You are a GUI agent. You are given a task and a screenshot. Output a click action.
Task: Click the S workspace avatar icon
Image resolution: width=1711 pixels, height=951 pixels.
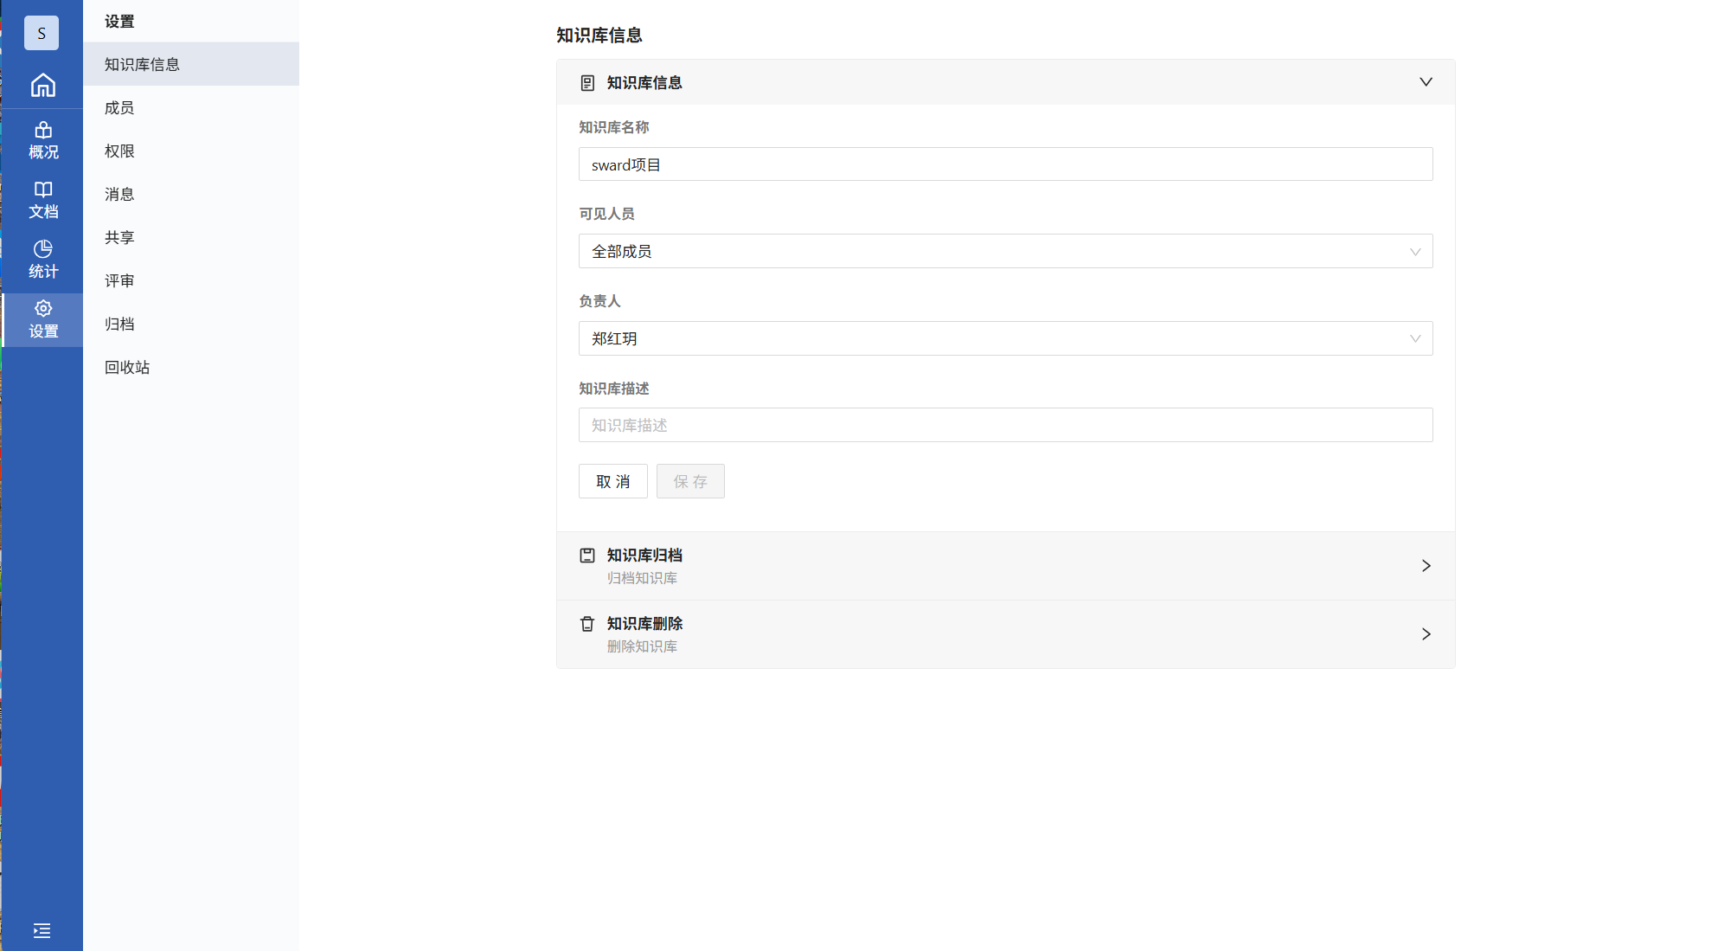pos(42,33)
